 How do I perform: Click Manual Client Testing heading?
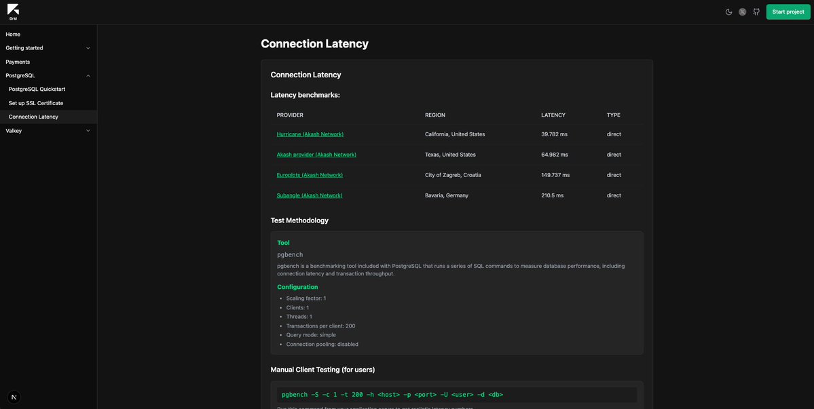click(322, 370)
